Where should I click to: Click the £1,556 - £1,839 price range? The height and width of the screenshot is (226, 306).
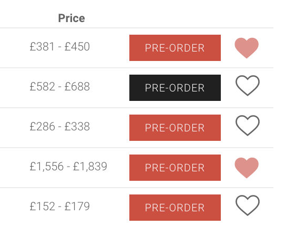(x=68, y=167)
